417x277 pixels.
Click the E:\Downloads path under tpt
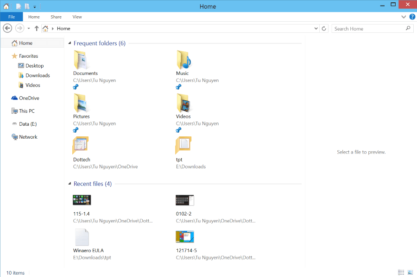pyautogui.click(x=191, y=166)
